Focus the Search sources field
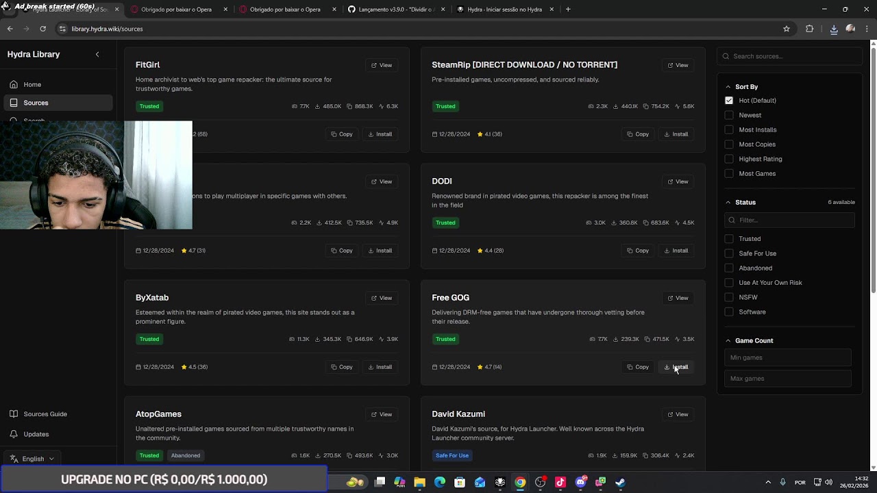This screenshot has width=877, height=493. [789, 56]
